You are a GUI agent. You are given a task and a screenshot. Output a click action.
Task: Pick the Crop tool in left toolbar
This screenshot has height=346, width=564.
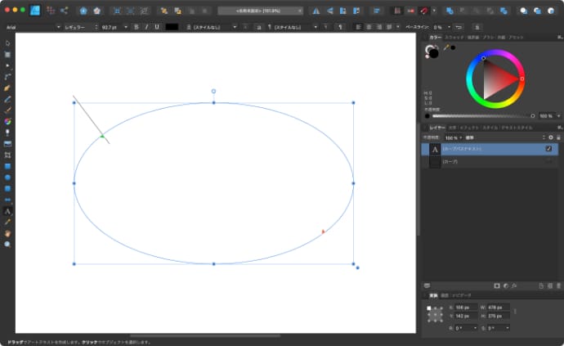tap(7, 155)
